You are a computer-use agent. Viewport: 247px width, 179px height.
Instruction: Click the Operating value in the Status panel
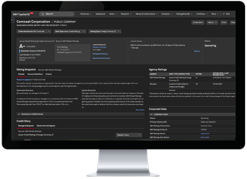210,46
